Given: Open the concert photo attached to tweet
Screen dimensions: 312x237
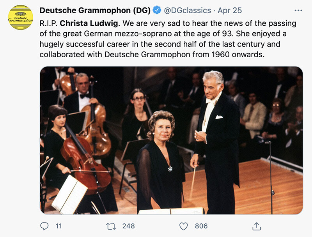Looking at the screenshot, I should pyautogui.click(x=171, y=140).
